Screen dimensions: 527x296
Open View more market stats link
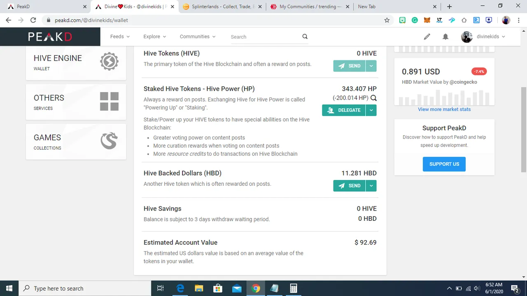(444, 109)
